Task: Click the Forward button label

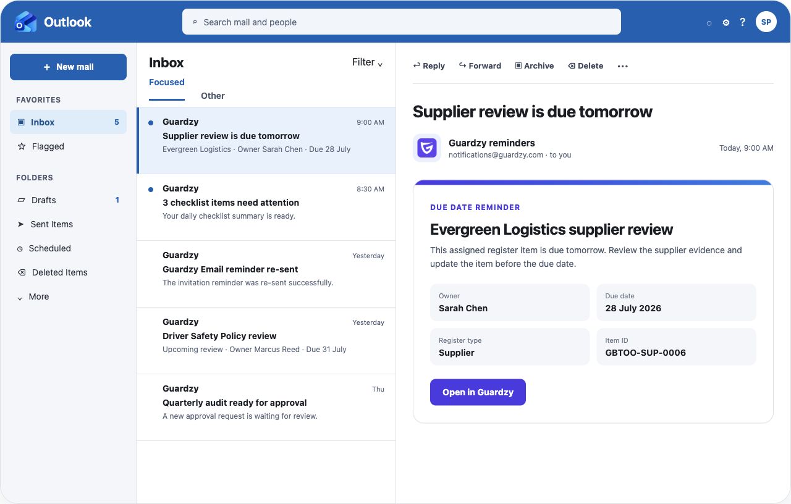Action: click(x=485, y=65)
